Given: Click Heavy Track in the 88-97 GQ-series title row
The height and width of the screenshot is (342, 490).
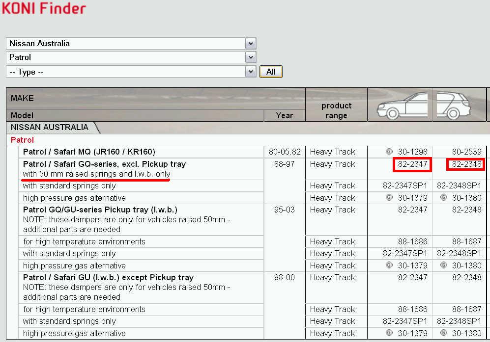Looking at the screenshot, I should tap(333, 164).
